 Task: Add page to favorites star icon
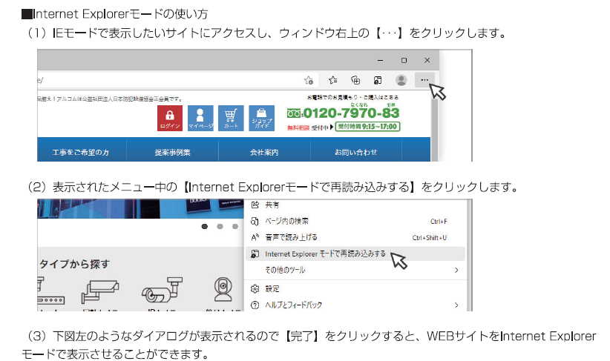pos(309,80)
